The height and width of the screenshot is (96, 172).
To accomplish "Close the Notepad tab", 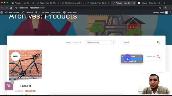I will pos(159,3).
